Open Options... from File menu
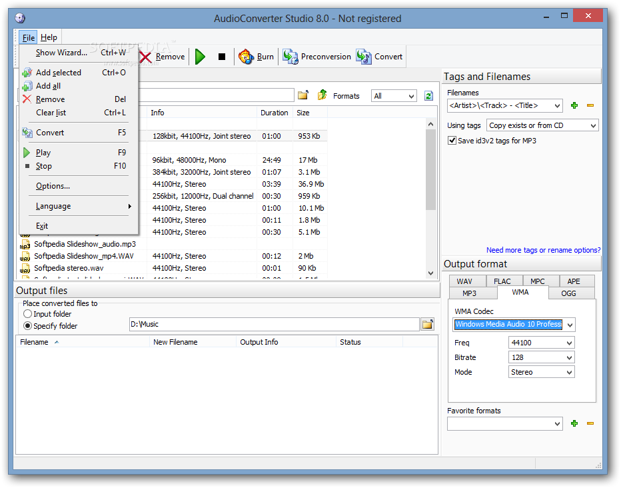This screenshot has width=621, height=488. pyautogui.click(x=79, y=186)
